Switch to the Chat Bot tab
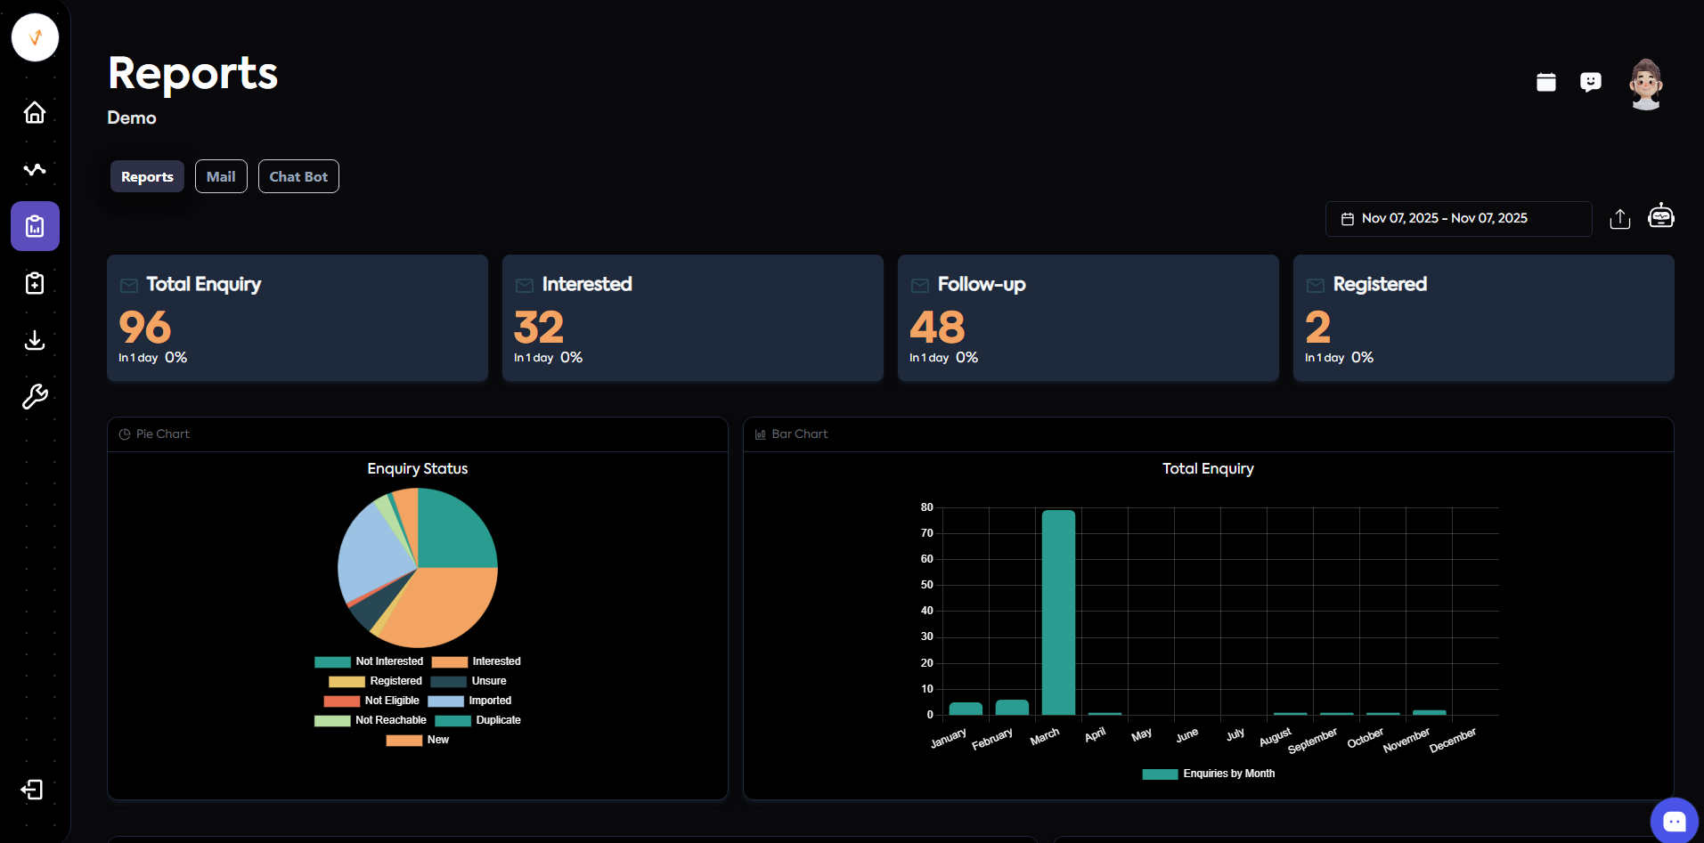1704x843 pixels. tap(298, 176)
